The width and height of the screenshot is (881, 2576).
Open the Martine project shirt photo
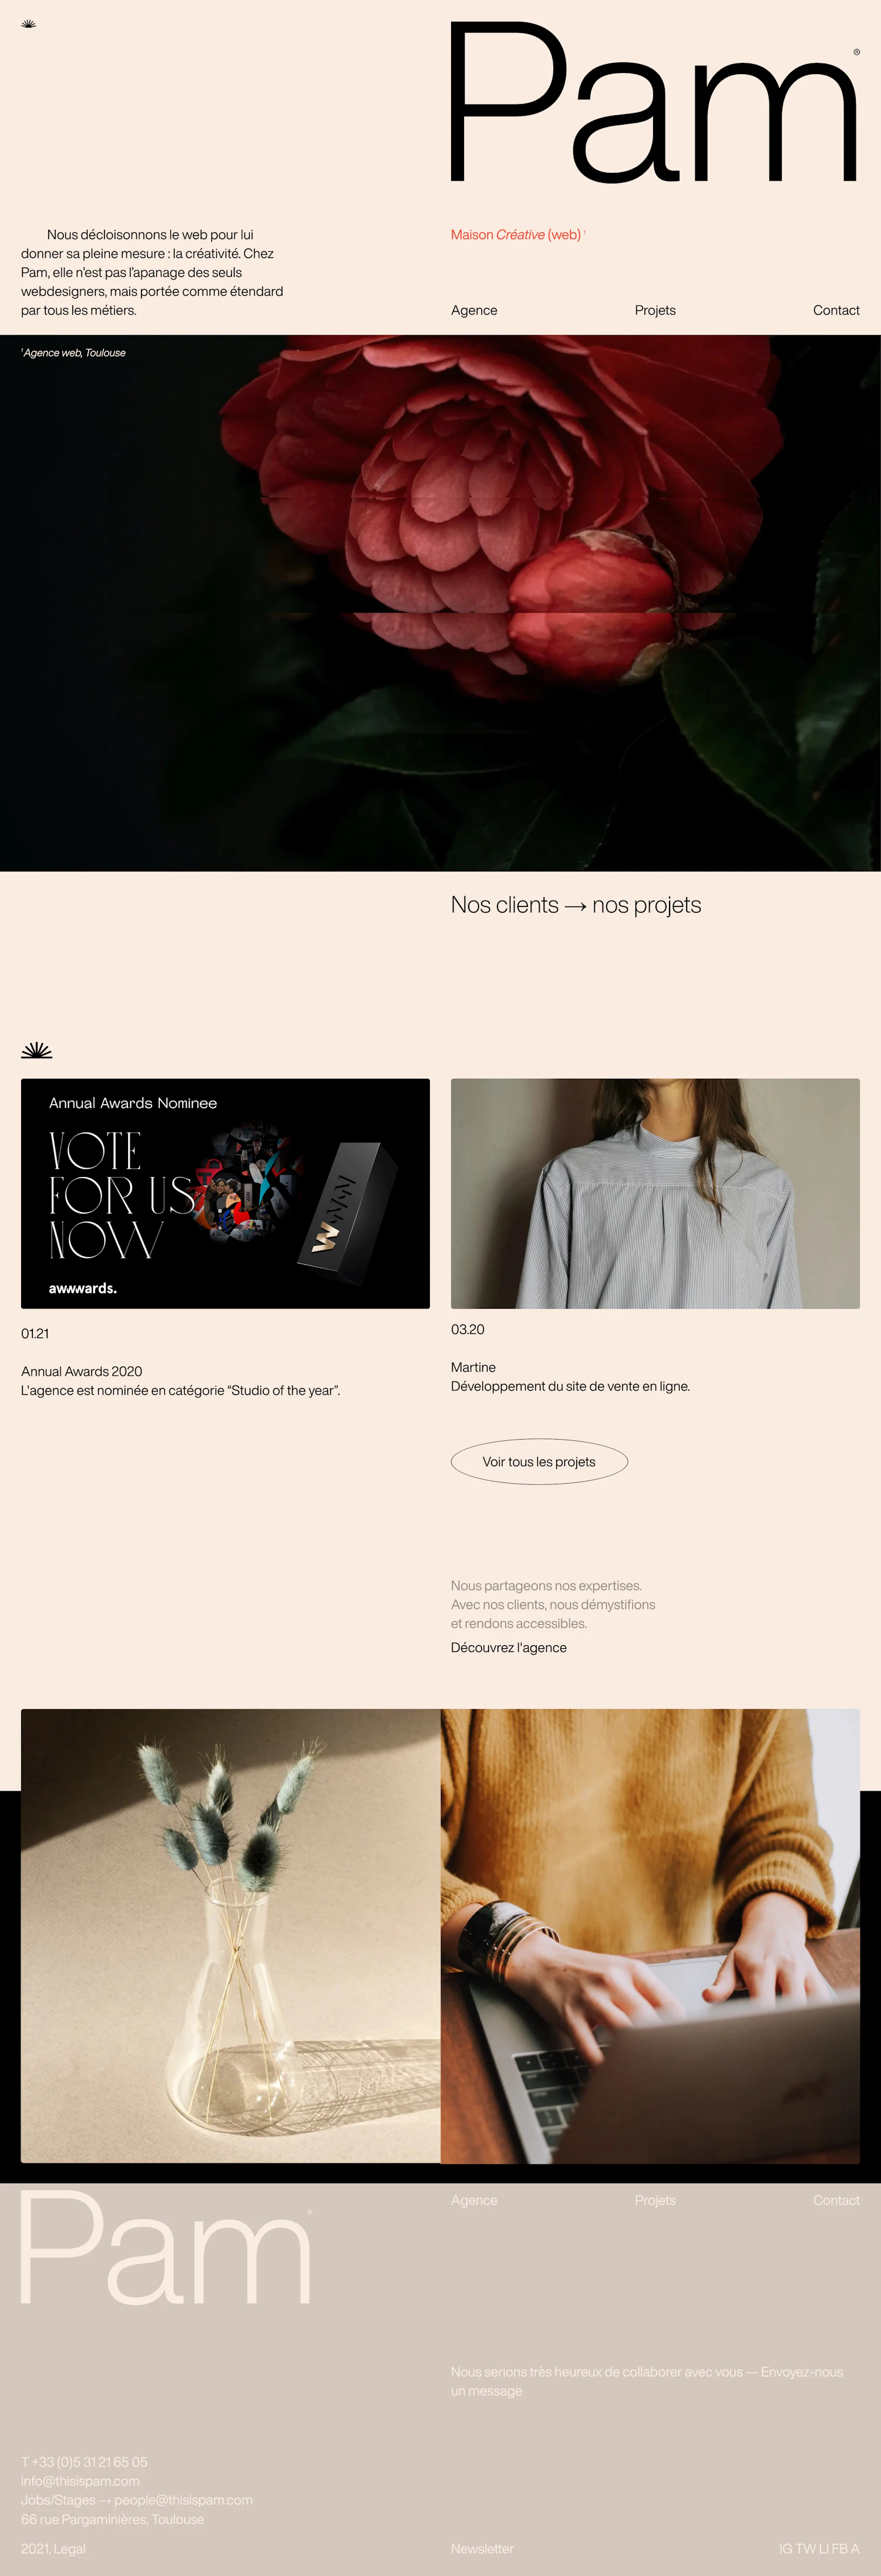click(x=655, y=1193)
